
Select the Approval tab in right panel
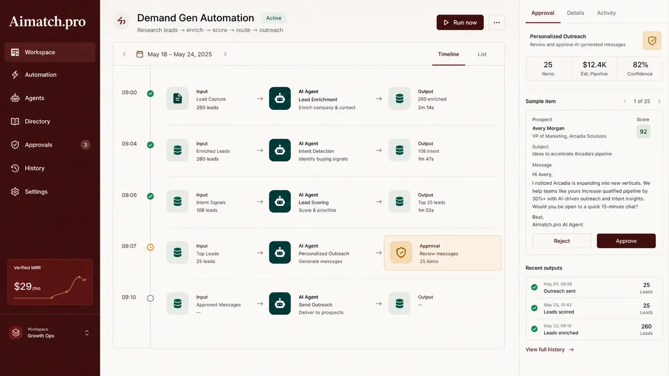[x=542, y=13]
